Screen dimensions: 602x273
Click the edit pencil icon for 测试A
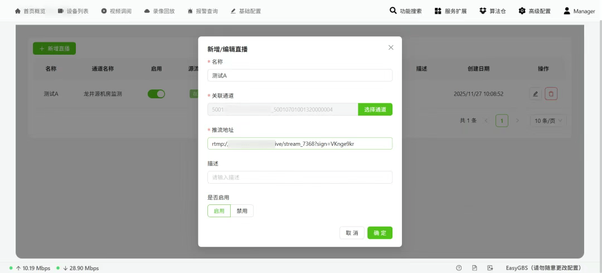pyautogui.click(x=535, y=94)
